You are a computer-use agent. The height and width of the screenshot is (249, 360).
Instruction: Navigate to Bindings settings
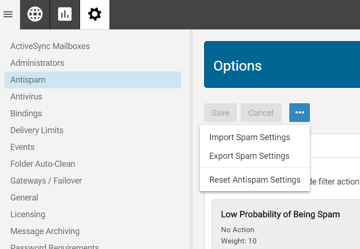pyautogui.click(x=26, y=114)
